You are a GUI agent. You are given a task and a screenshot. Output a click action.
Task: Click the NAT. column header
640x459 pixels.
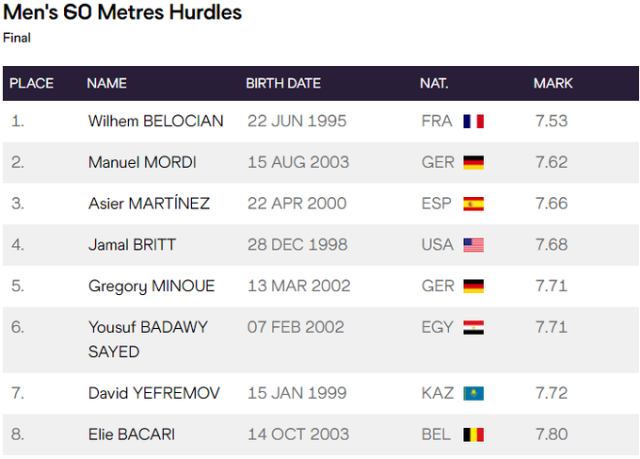434,83
